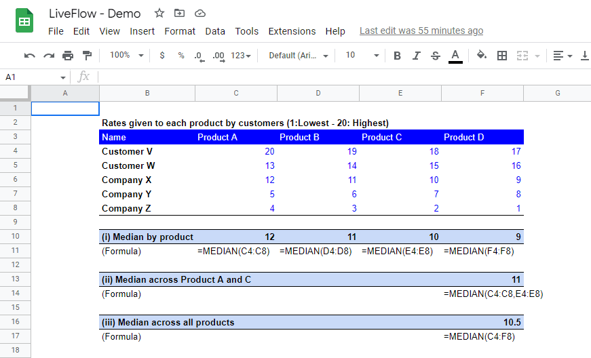Screen dimensions: 591x358
Task: Open Last edit was 55 minutes ago link
Action: [421, 31]
